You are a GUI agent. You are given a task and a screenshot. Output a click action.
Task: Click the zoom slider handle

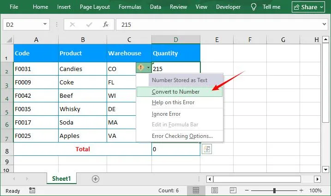pos(274,190)
